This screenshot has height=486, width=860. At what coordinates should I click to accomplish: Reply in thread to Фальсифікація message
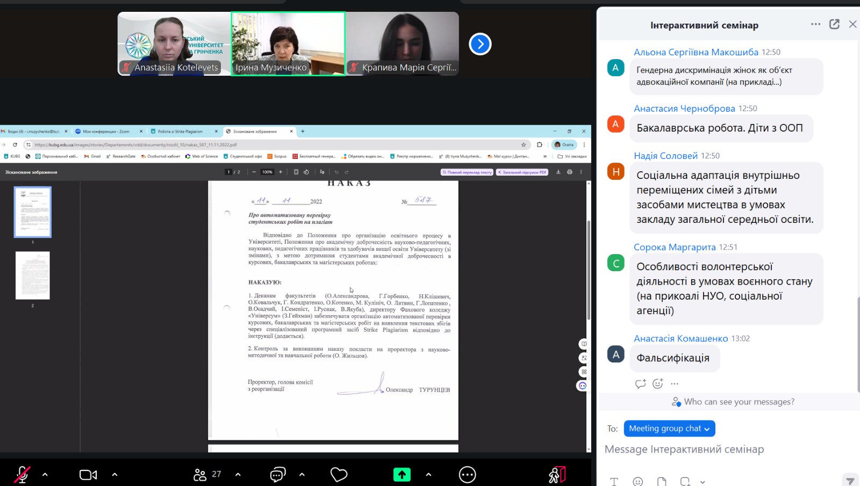pyautogui.click(x=640, y=383)
